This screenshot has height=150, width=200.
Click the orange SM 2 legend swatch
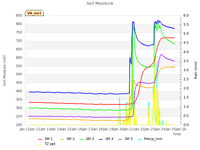[62, 139]
